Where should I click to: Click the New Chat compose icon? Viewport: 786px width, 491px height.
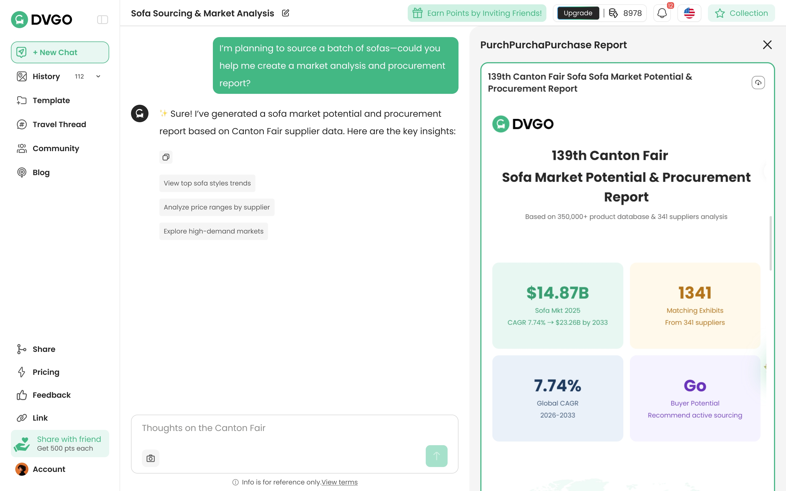(22, 52)
